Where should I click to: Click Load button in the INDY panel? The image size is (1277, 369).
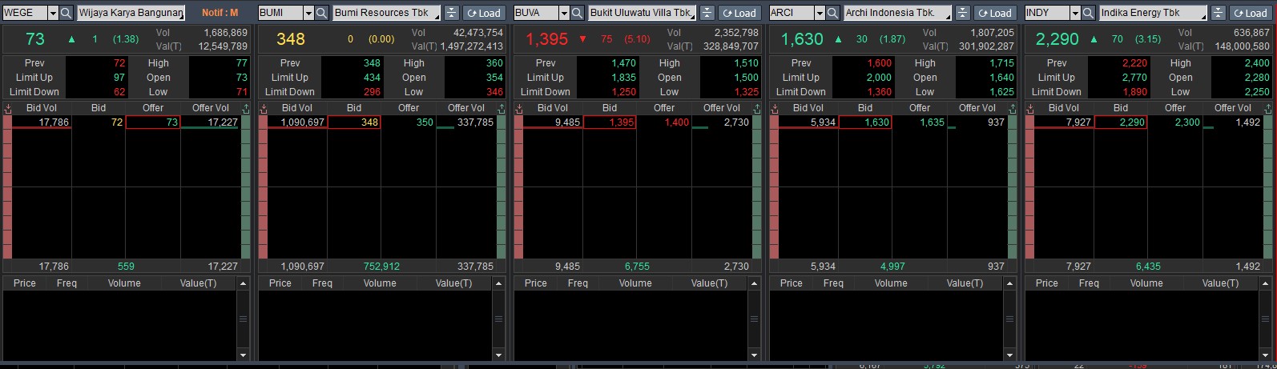pos(1250,13)
